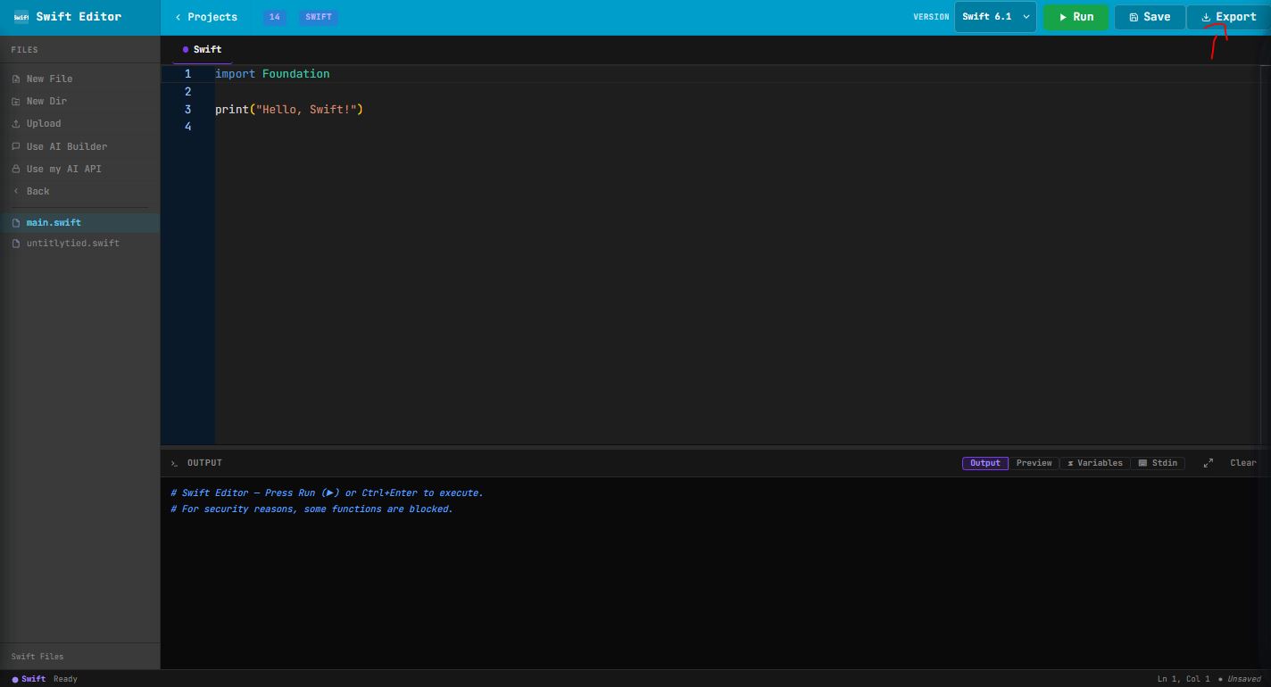Open the Swift version dropdown
Screen dimensions: 1271x687
coord(995,17)
